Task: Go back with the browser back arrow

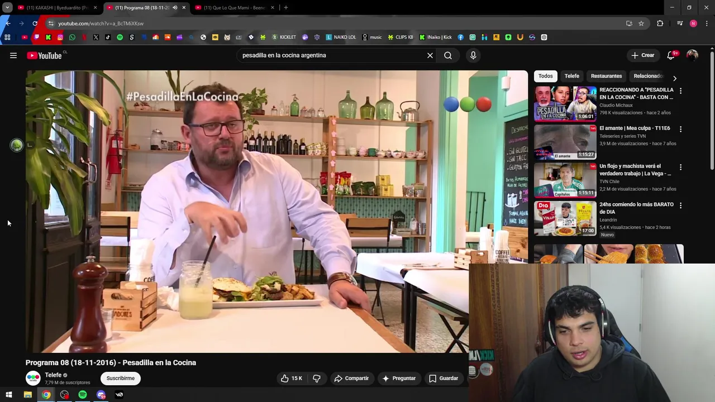Action: coord(8,23)
